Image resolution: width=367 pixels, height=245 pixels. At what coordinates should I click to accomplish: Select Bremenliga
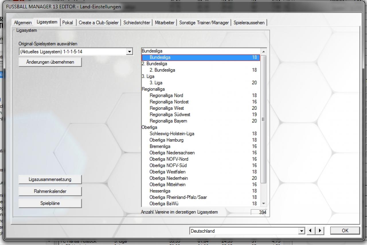tap(201, 146)
